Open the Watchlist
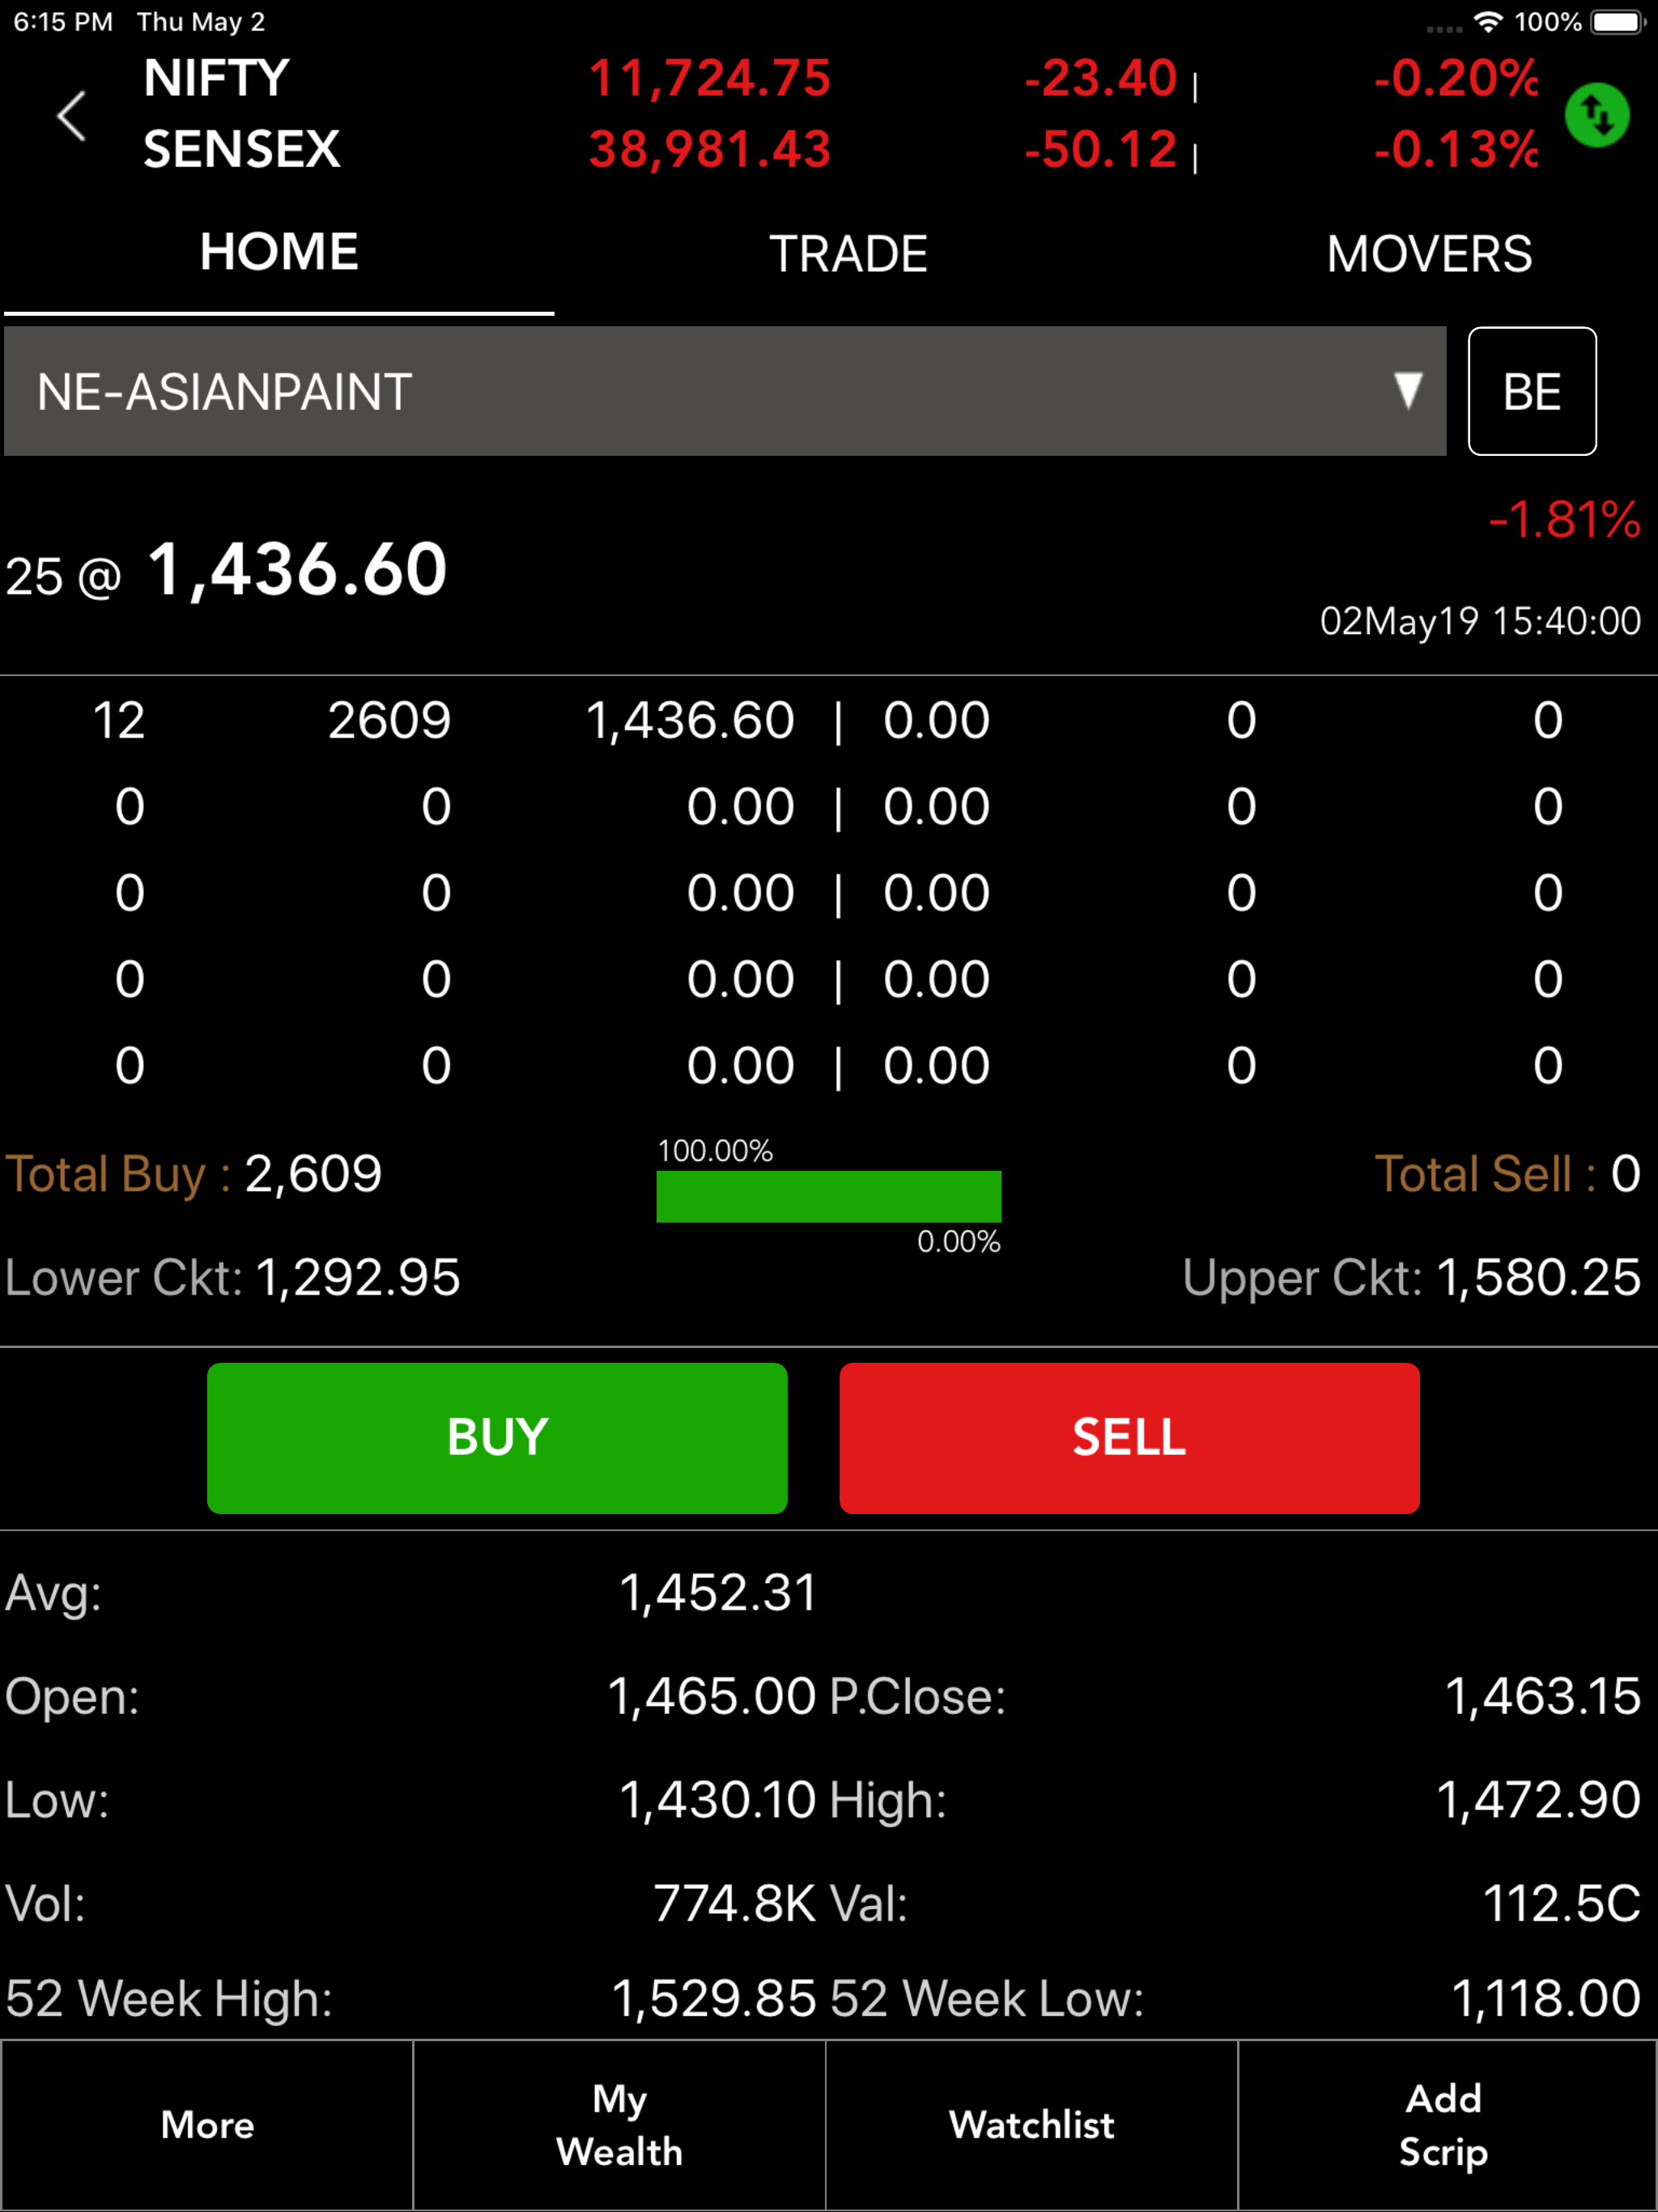This screenshot has height=2212, width=1658. (1031, 2124)
